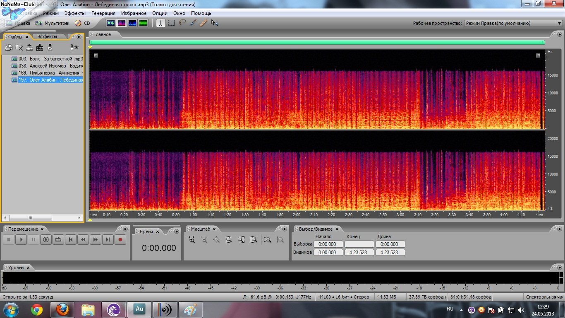Select file 038. Алексей Изюмов
This screenshot has width=565, height=318.
tap(47, 66)
